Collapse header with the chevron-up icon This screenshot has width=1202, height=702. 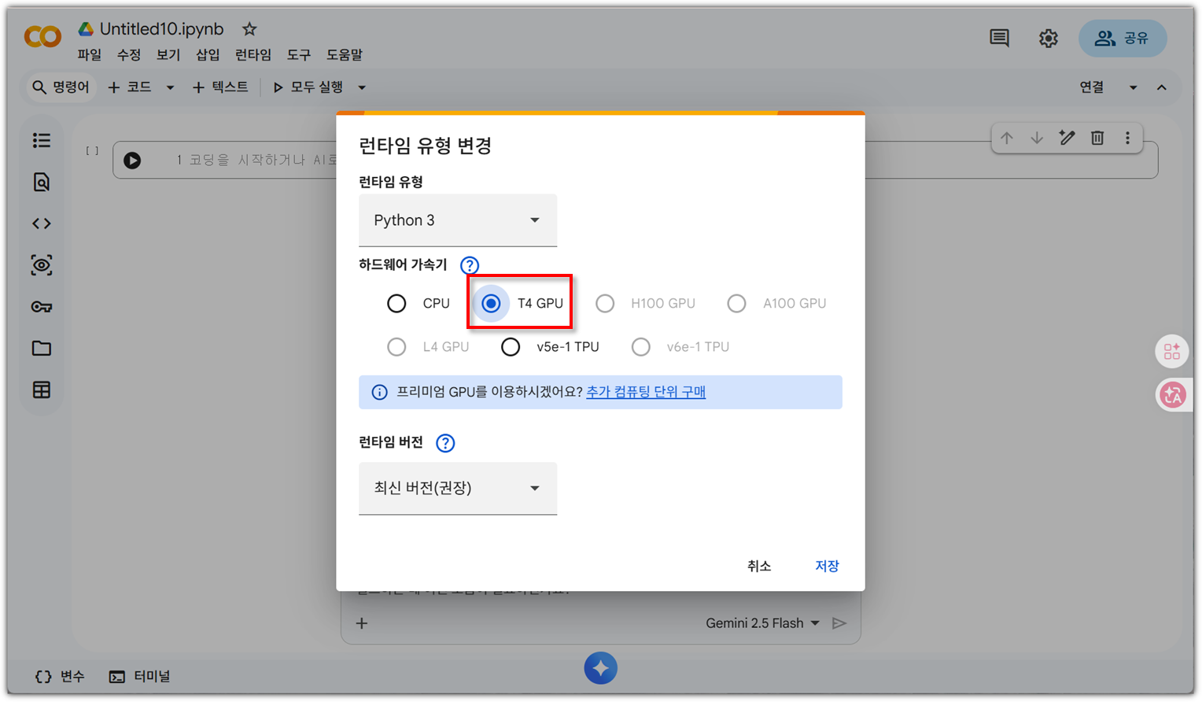[1162, 87]
